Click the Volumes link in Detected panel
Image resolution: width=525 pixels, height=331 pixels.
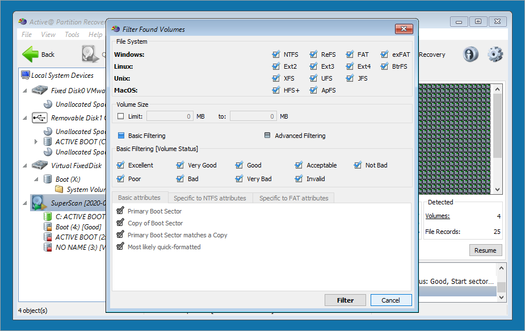[437, 216]
